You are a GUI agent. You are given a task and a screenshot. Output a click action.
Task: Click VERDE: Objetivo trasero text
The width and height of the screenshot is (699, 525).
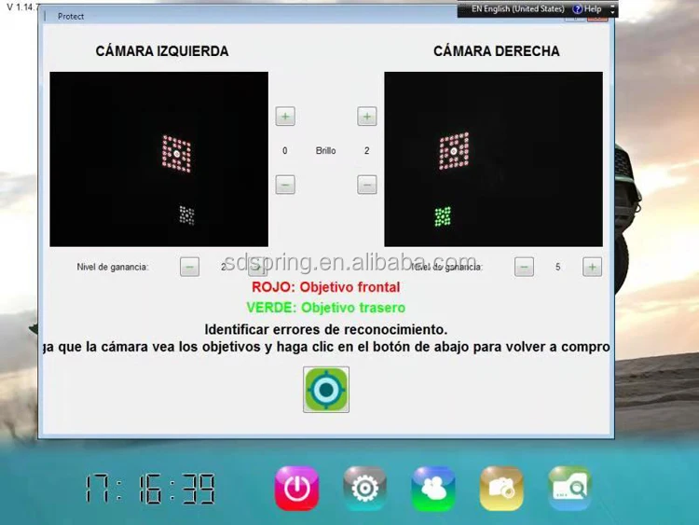pos(326,308)
